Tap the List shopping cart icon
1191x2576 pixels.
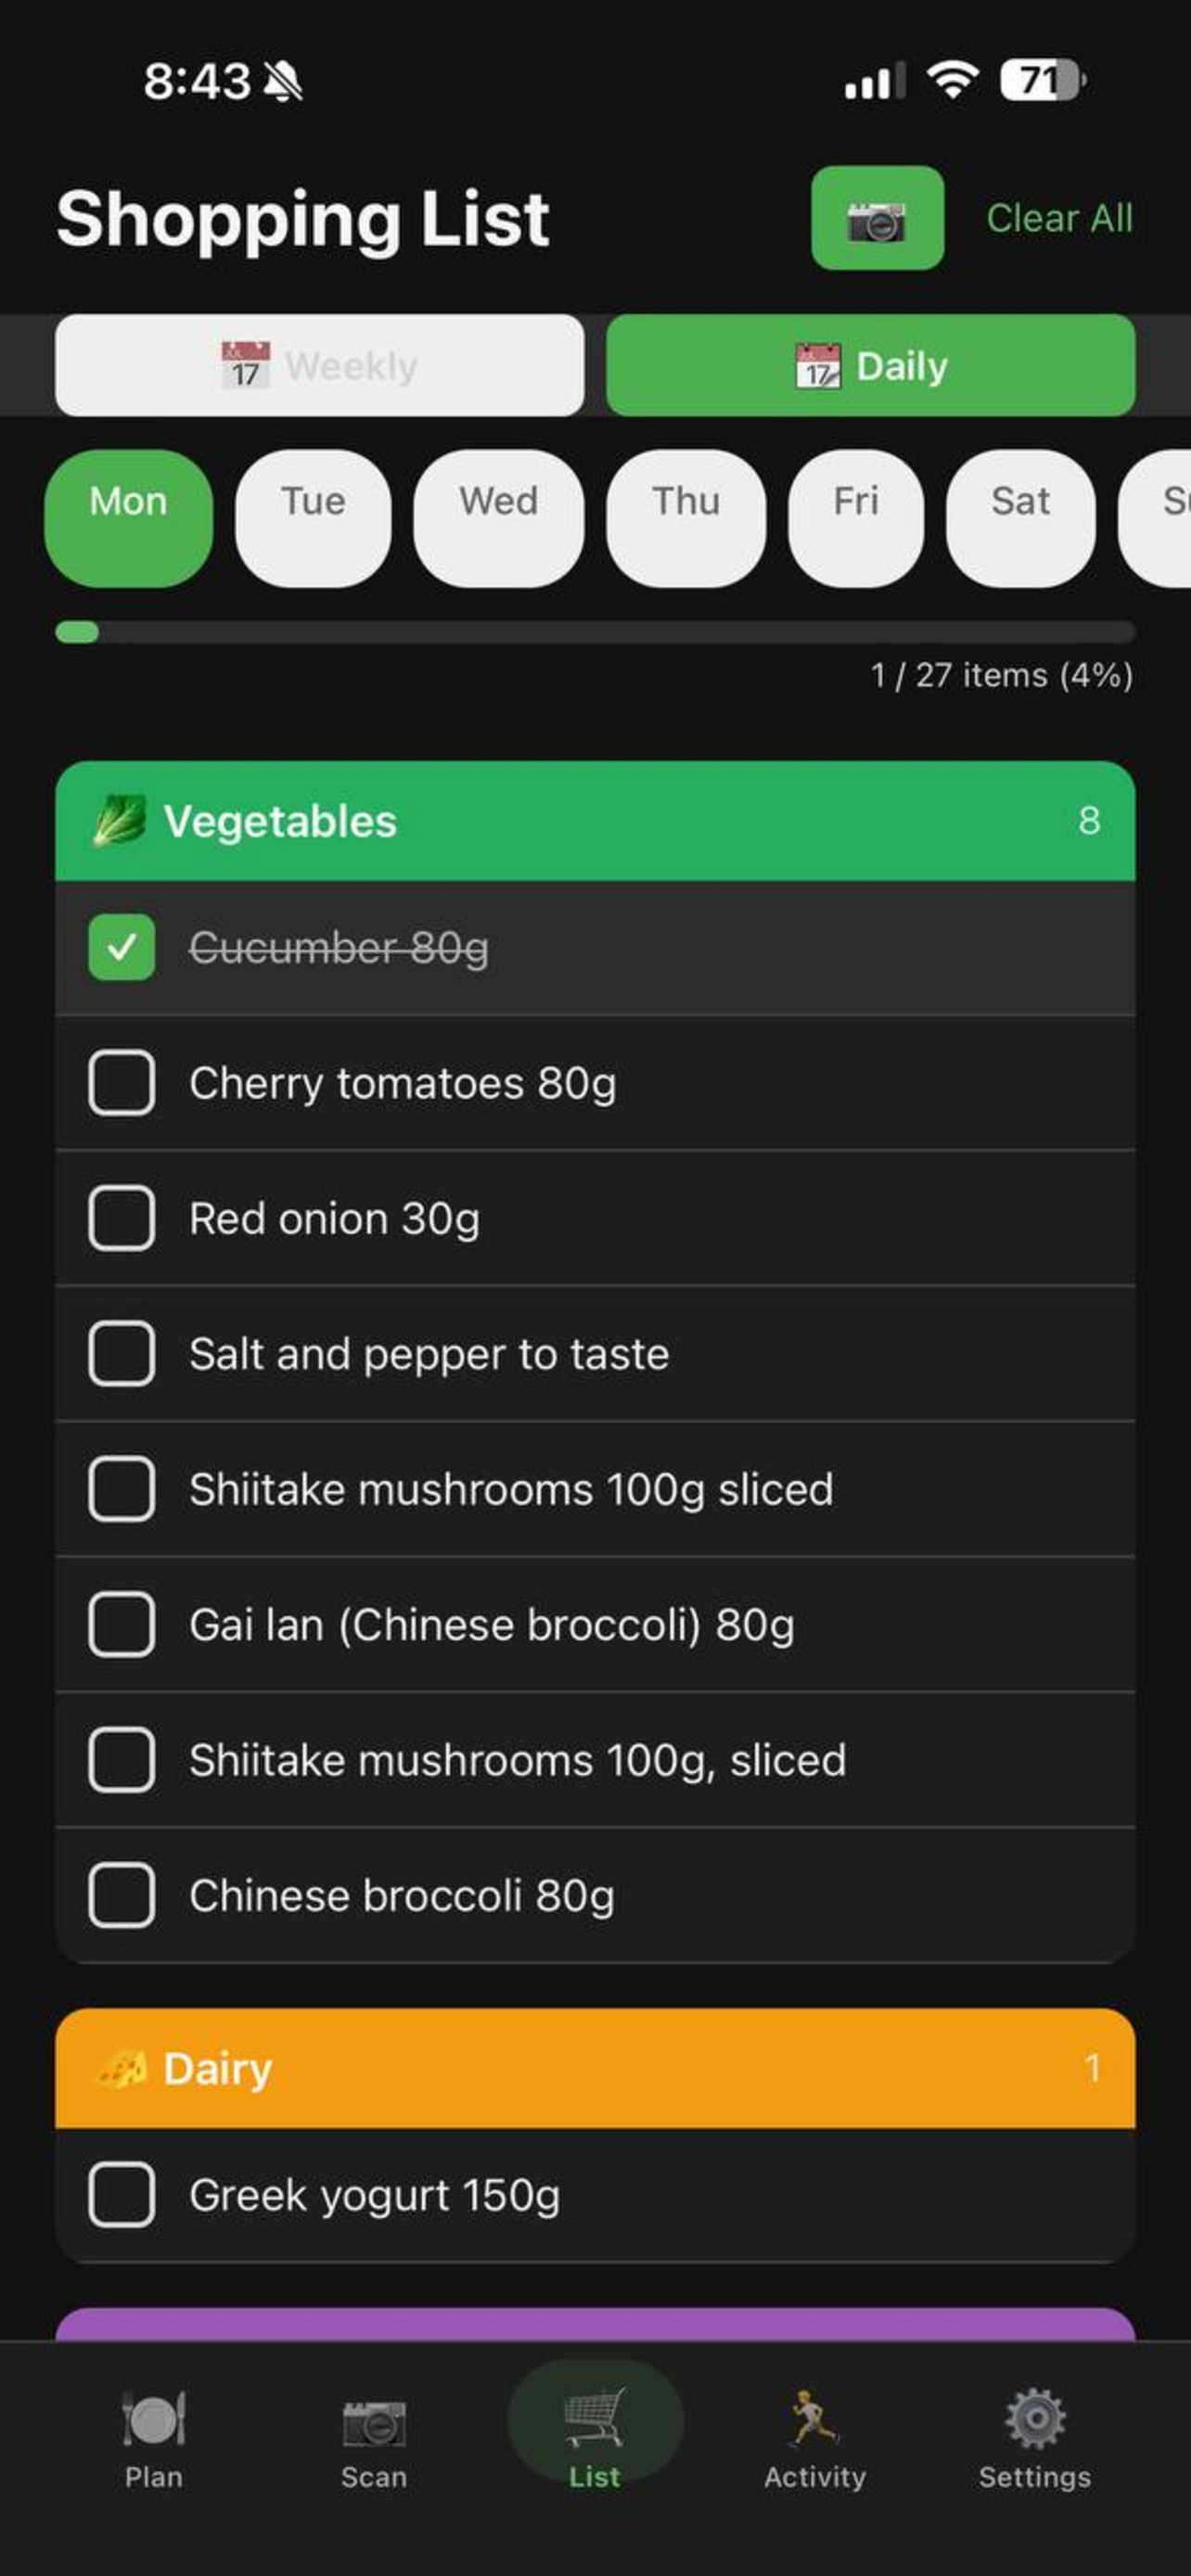coord(594,2420)
